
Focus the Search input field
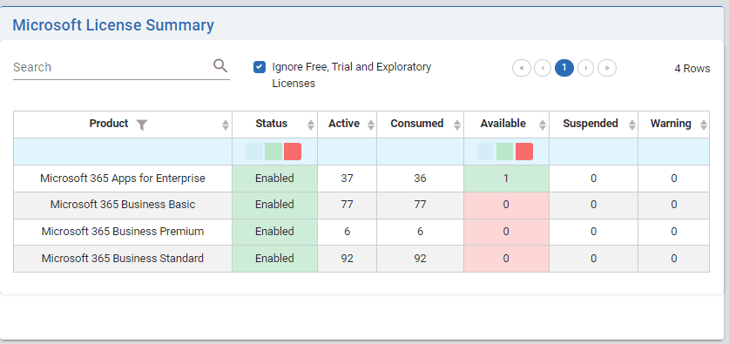pos(112,67)
